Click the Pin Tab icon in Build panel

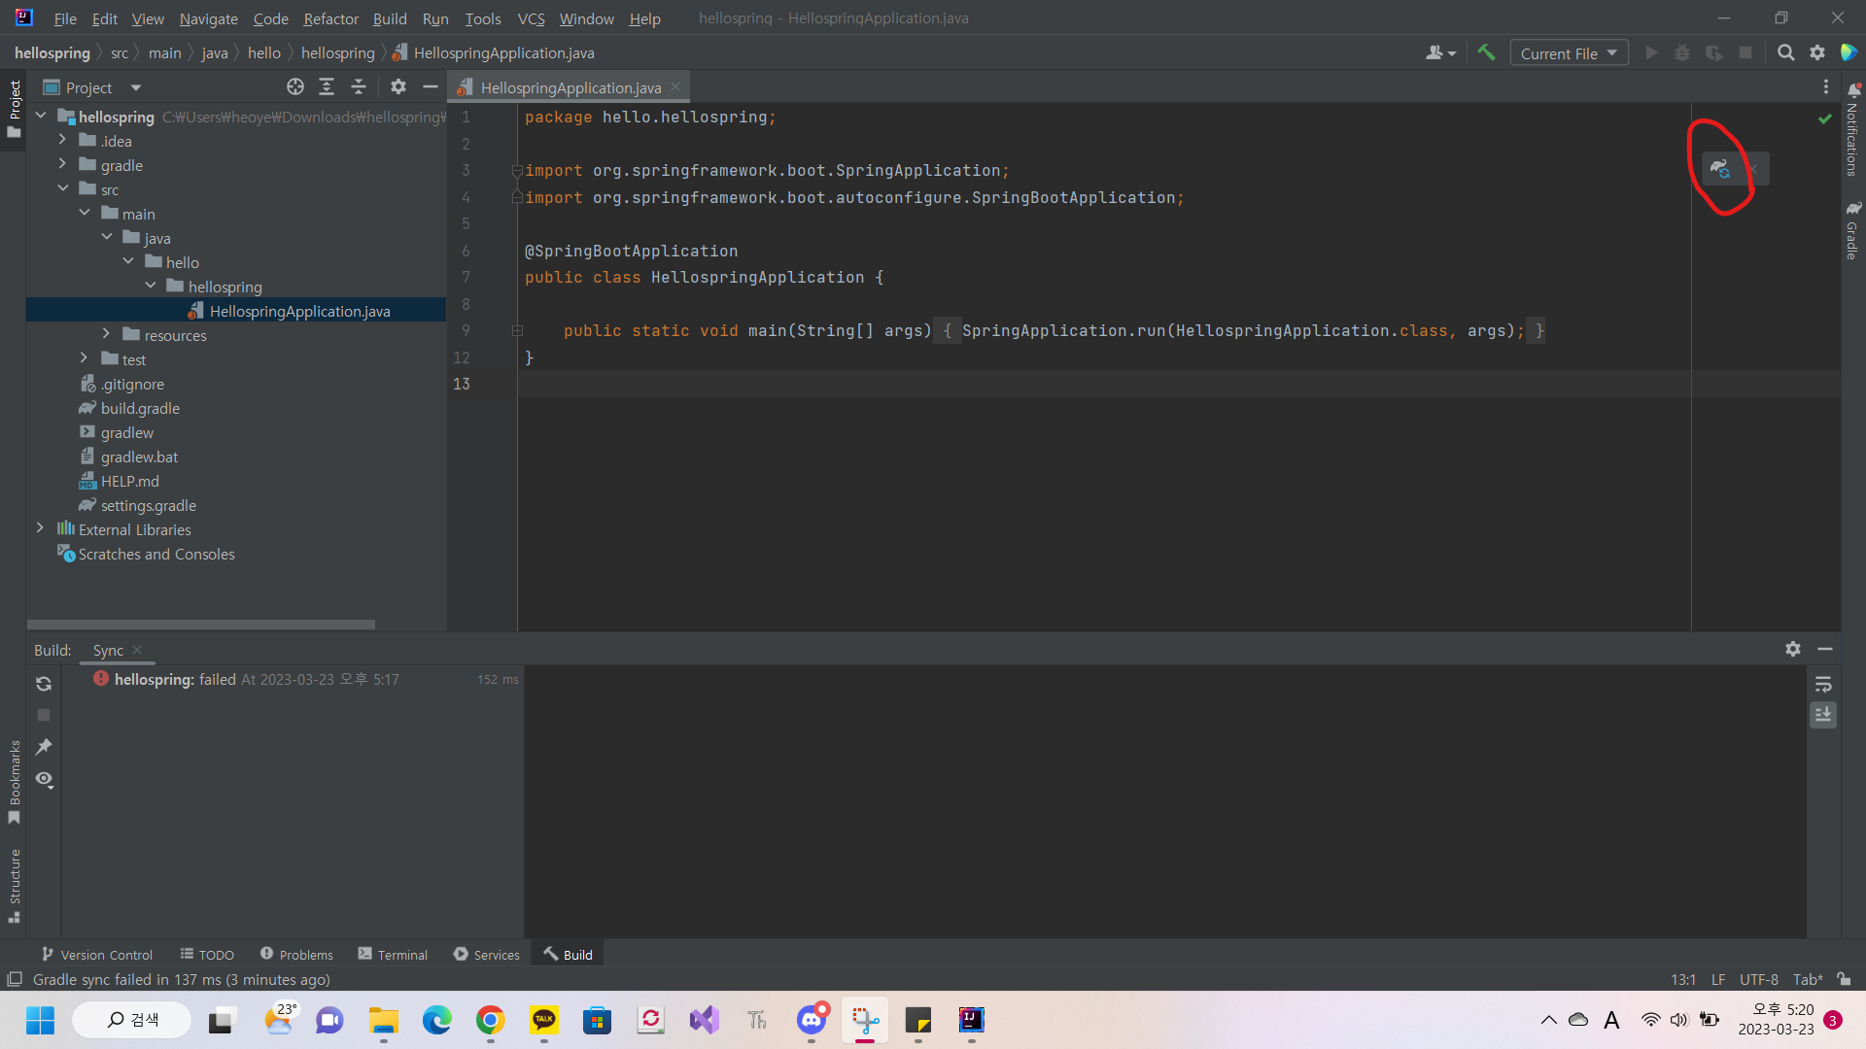click(x=44, y=747)
